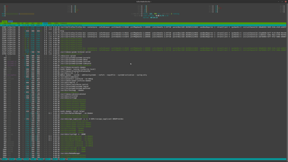This screenshot has width=288, height=162.
Task: Sort by the CPU% column header
Action: click(x=46, y=23)
